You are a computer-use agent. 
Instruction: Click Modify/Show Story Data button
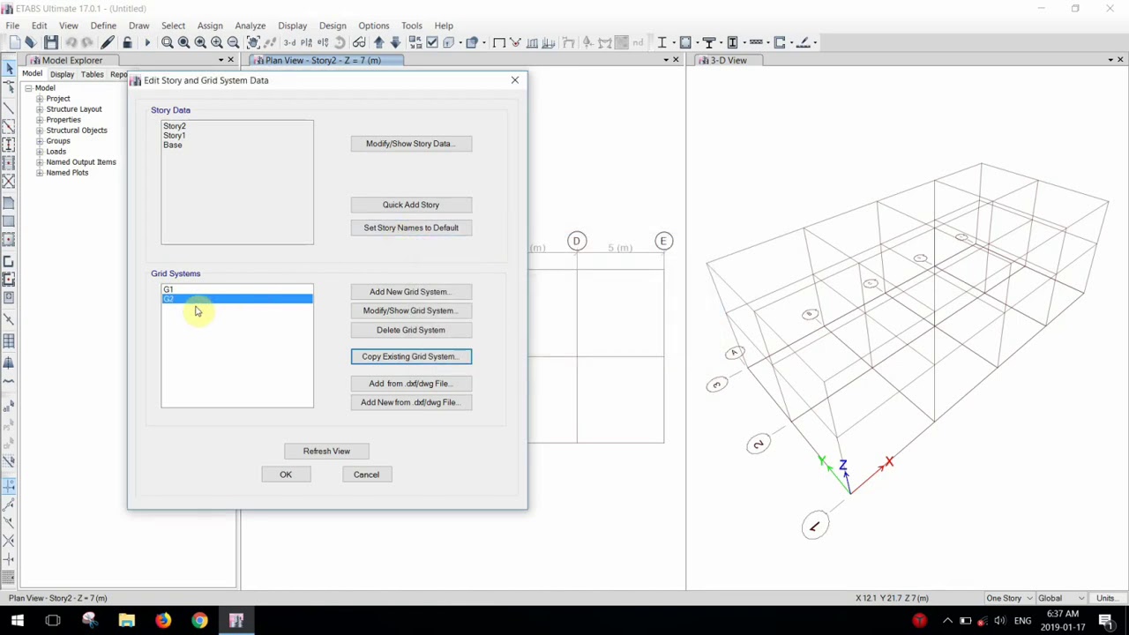pos(411,144)
